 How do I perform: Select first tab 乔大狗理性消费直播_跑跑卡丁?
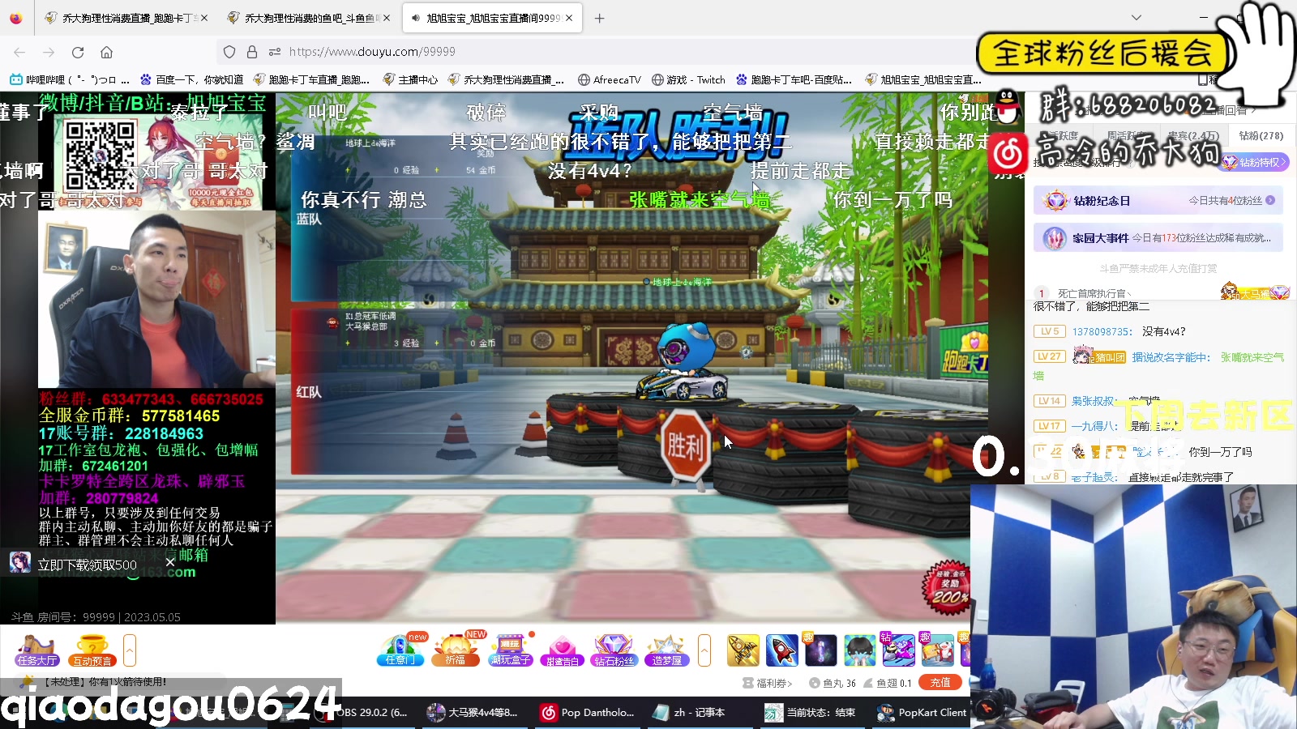126,18
